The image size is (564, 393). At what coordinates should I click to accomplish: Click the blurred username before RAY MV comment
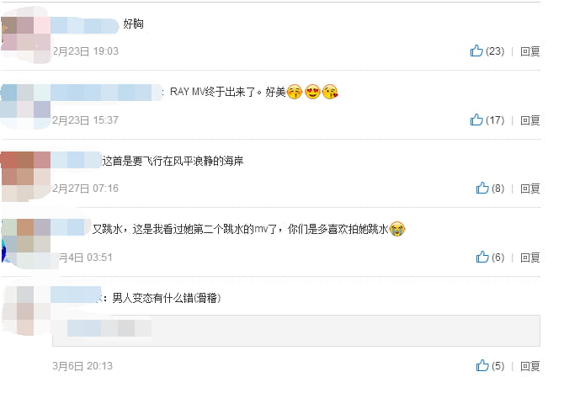click(x=106, y=93)
